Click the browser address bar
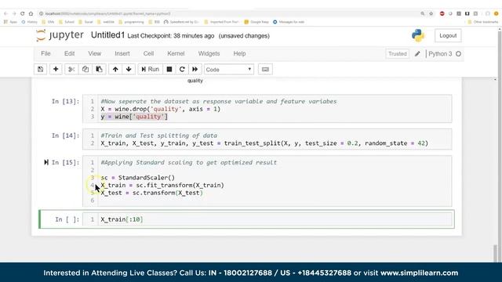 (x=231, y=14)
